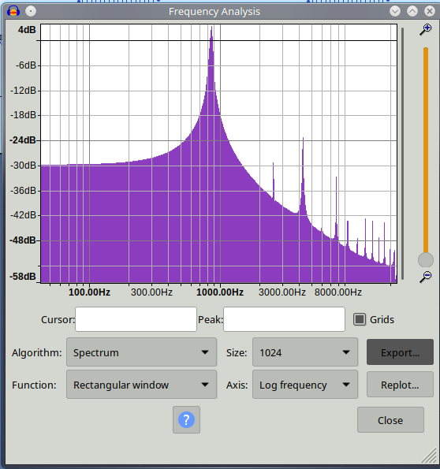Click the zoom in magnifier icon

tap(425, 30)
